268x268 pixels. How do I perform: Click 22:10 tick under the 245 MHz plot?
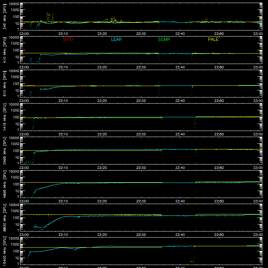(x=63, y=34)
